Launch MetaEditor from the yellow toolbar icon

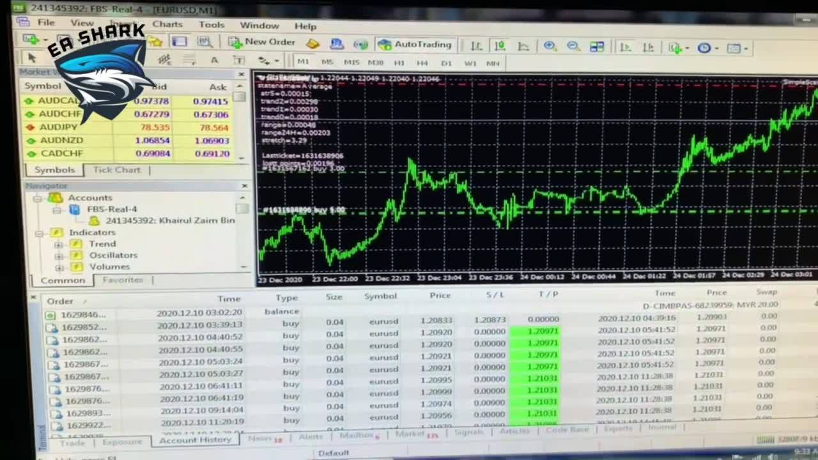tap(313, 43)
